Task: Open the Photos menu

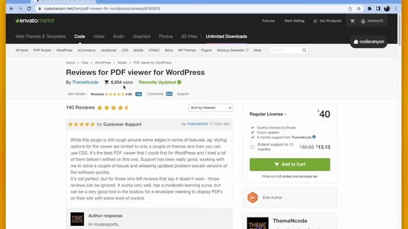Action: click(x=166, y=36)
